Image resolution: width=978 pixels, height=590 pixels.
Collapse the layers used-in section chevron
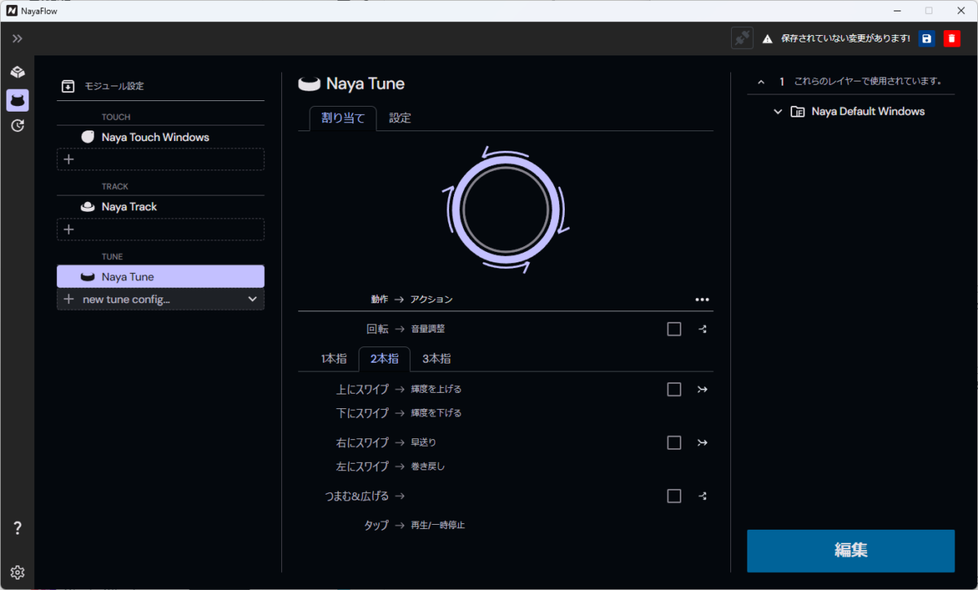click(761, 81)
